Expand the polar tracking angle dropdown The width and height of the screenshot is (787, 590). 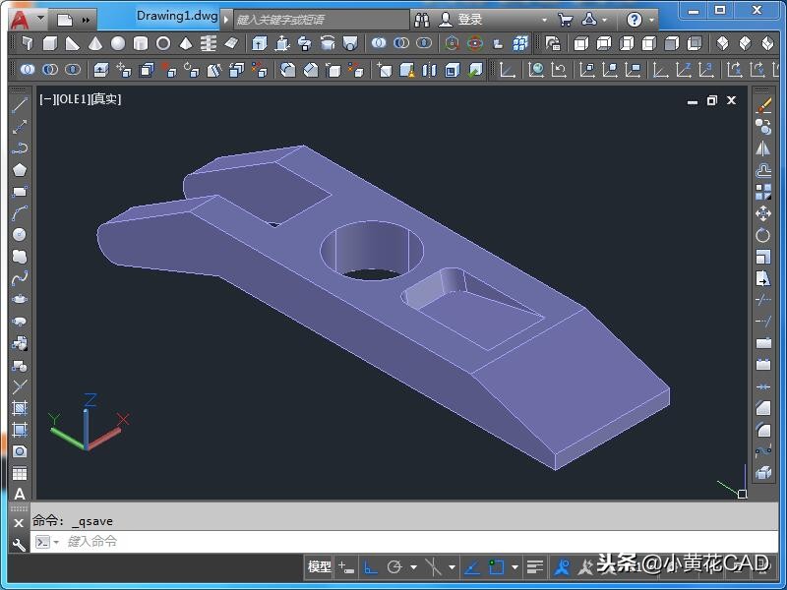point(413,567)
